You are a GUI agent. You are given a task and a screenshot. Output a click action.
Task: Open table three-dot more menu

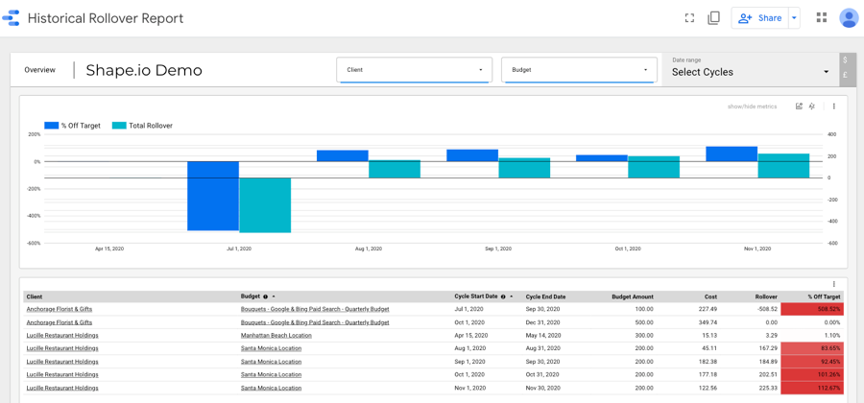click(833, 284)
